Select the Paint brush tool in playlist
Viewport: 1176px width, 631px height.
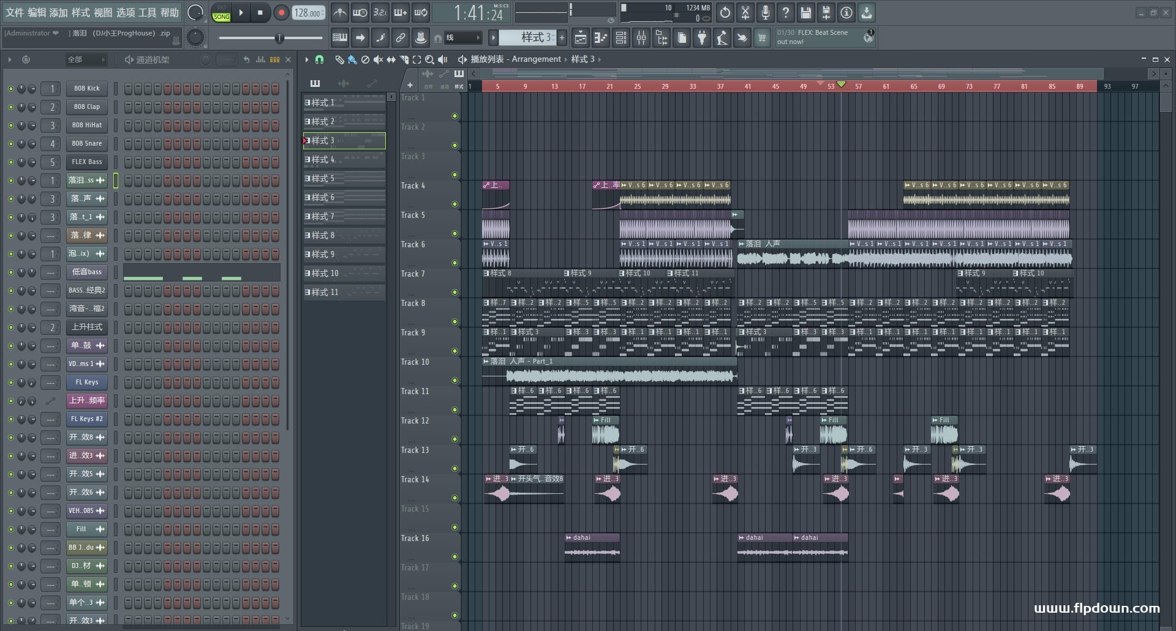tap(352, 59)
